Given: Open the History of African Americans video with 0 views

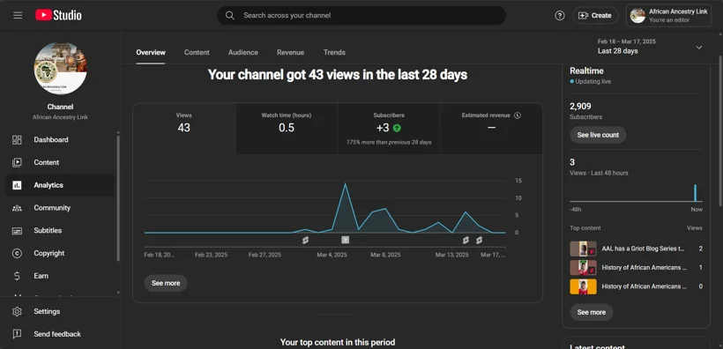Looking at the screenshot, I should 645,286.
